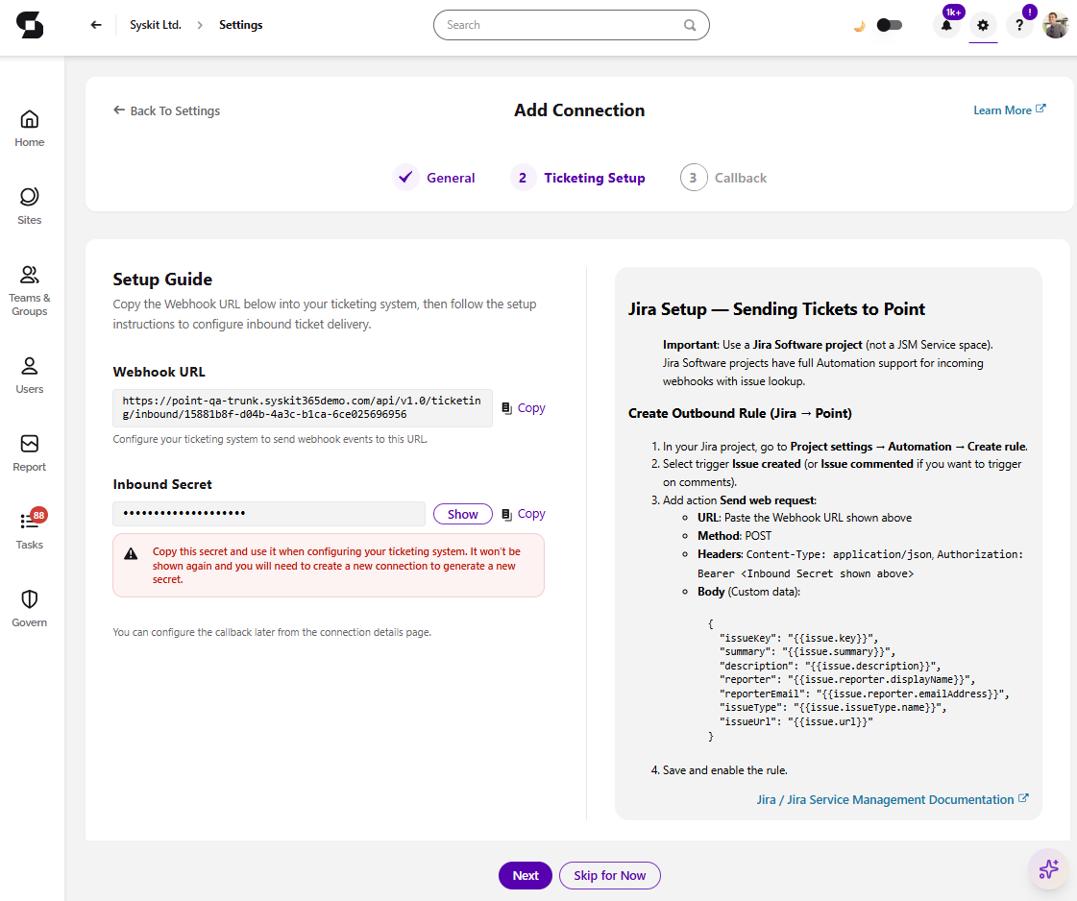Click the warning triangle icon
1077x901 pixels.
(131, 553)
